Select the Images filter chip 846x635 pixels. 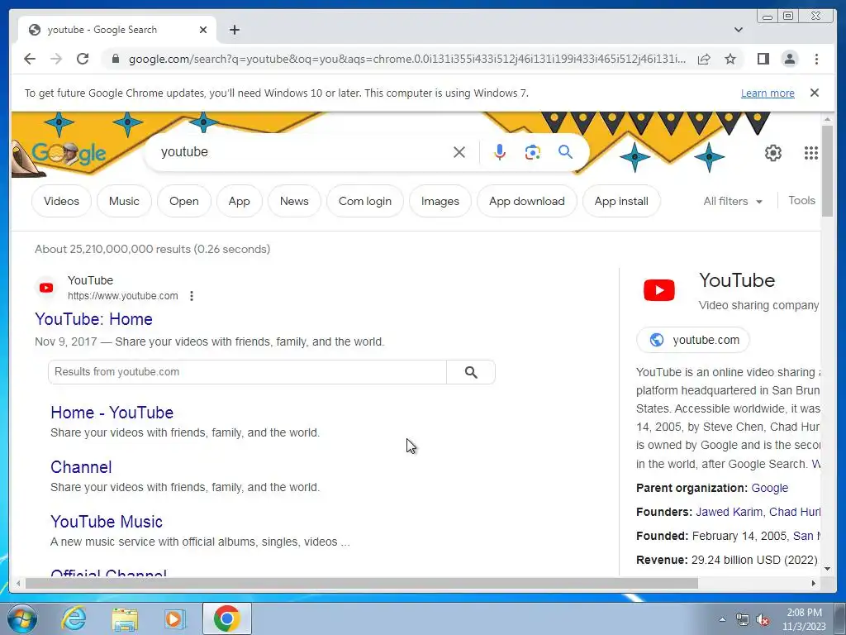tap(440, 201)
